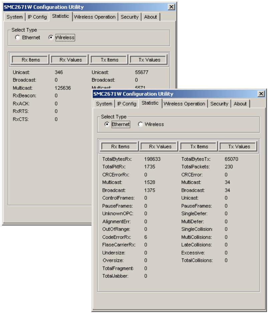
Task: Click the TotalCollisions label
Action: [x=197, y=260]
